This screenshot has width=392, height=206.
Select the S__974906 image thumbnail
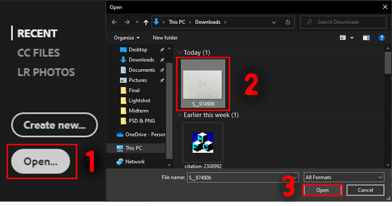click(203, 84)
